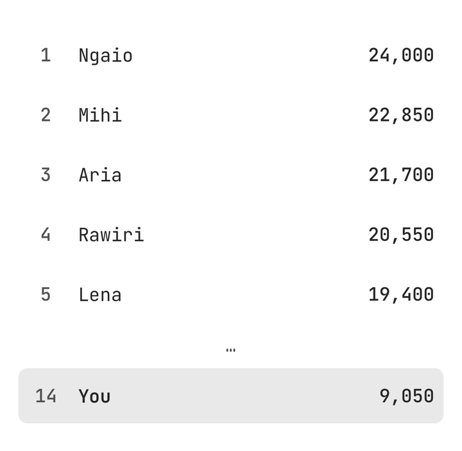Click the 24,000 score value

click(401, 55)
